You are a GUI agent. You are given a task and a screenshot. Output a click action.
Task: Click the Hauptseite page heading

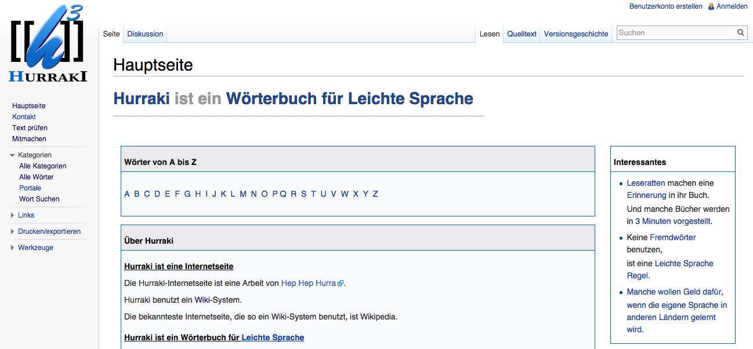point(153,64)
